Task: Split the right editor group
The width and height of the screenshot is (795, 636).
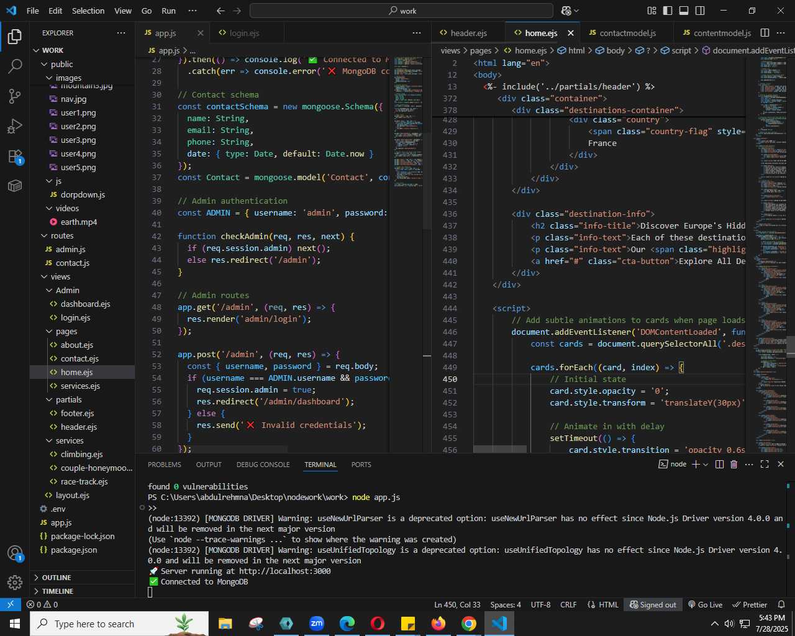Action: click(765, 33)
